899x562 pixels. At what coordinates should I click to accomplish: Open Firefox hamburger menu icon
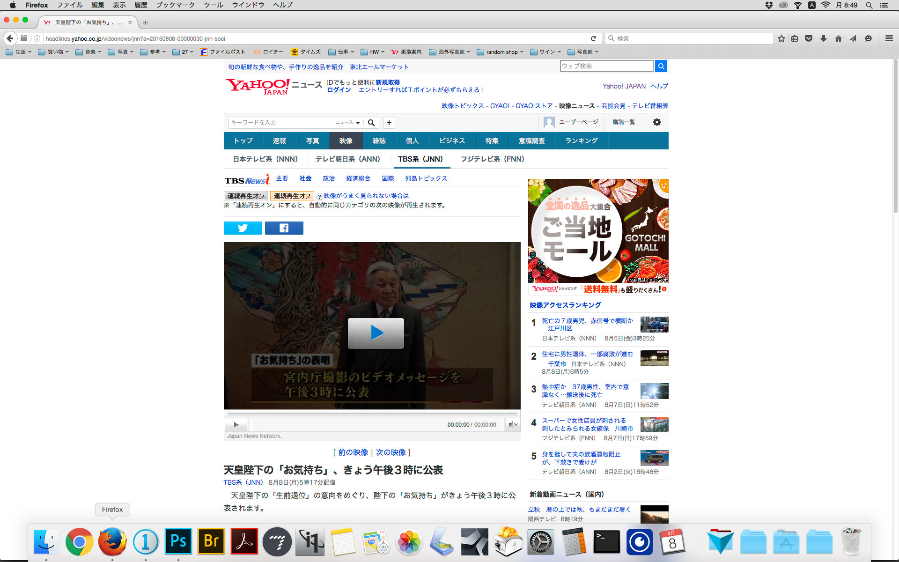889,38
